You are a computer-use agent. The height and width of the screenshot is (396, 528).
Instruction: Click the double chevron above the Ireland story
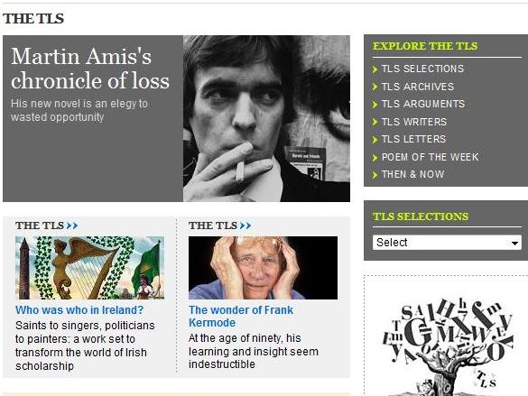coord(72,226)
